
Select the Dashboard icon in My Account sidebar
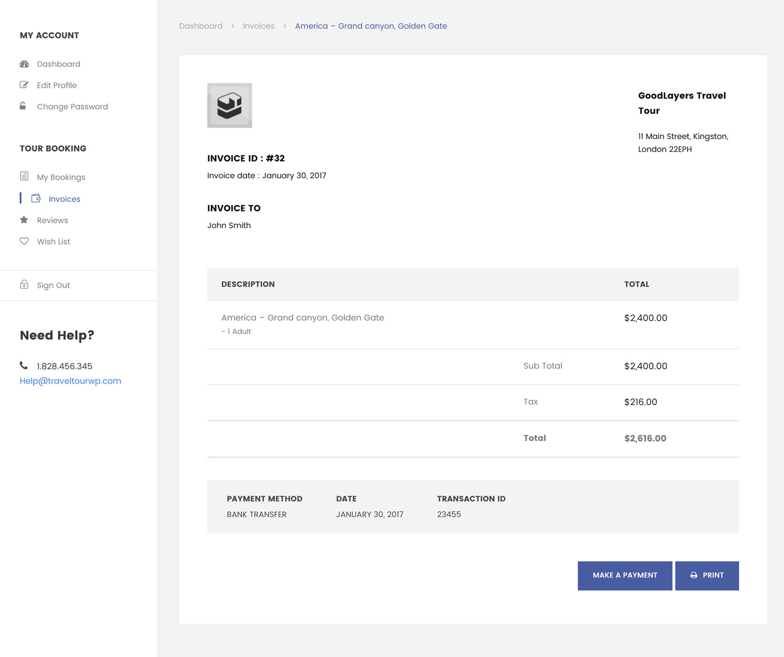(x=24, y=63)
